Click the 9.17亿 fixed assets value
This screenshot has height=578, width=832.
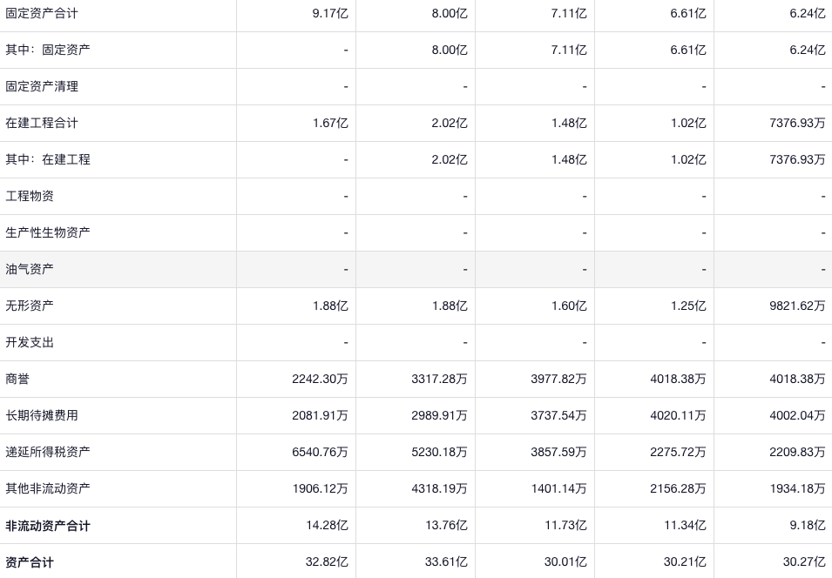[330, 13]
